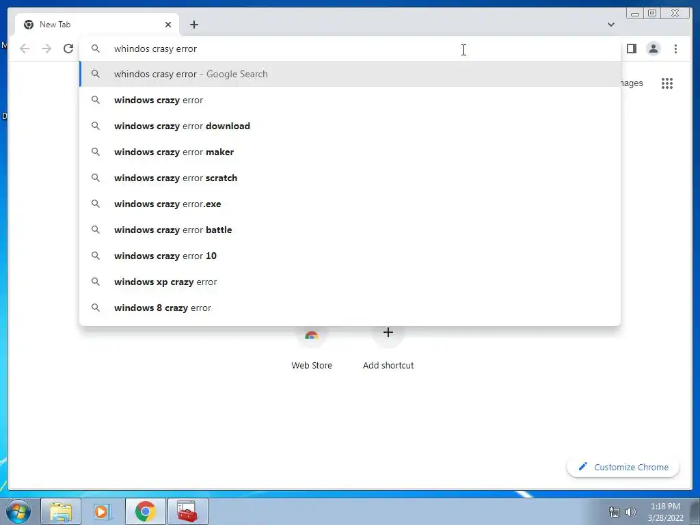This screenshot has height=525, width=700.
Task: Click the Show desktop strip
Action: click(695, 511)
